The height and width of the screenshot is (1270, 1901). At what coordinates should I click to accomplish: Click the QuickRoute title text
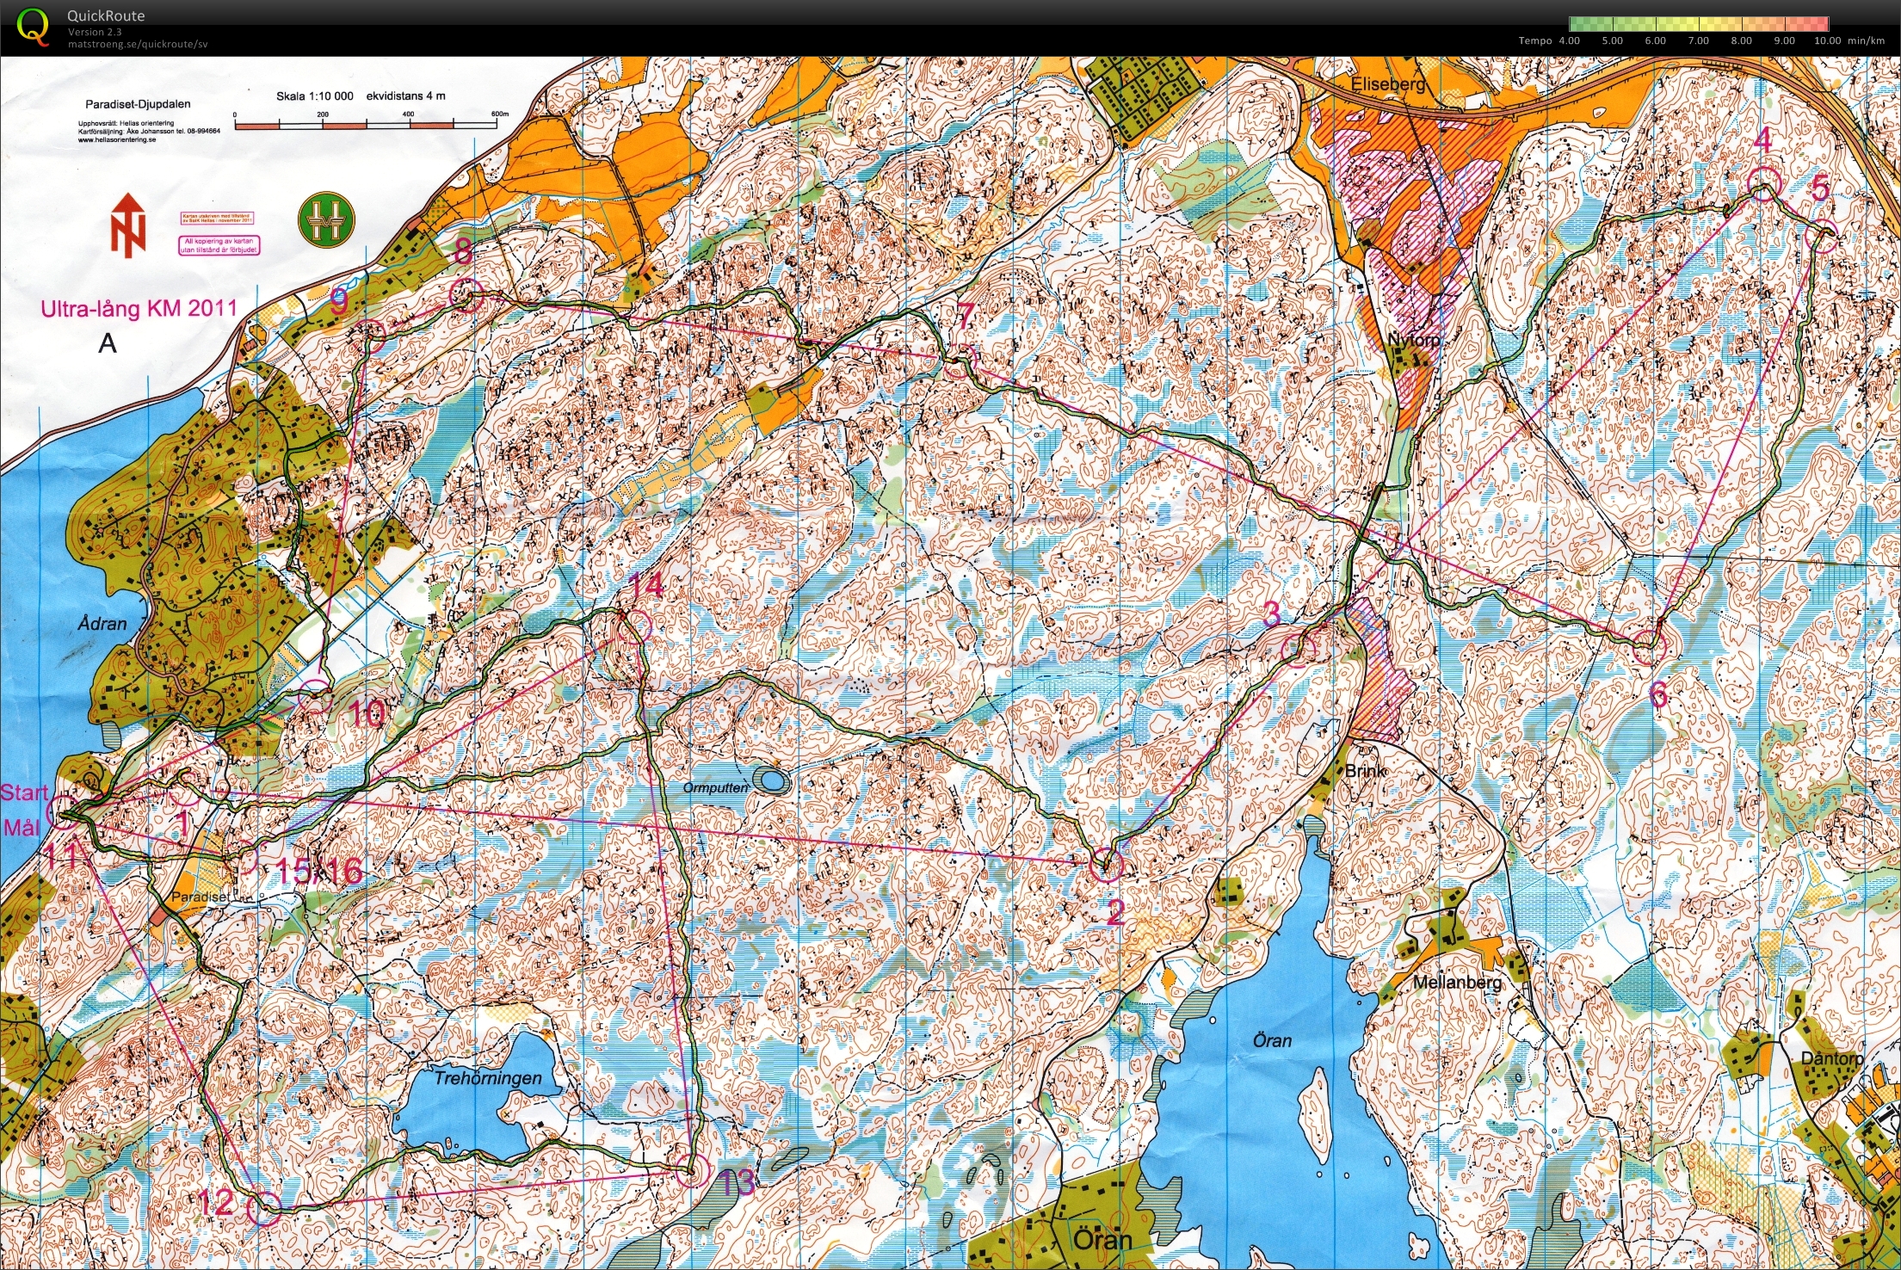[x=106, y=15]
